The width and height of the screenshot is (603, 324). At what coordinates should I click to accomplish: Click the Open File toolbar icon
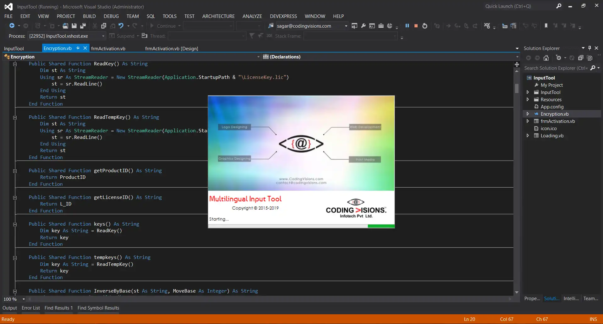pyautogui.click(x=65, y=26)
